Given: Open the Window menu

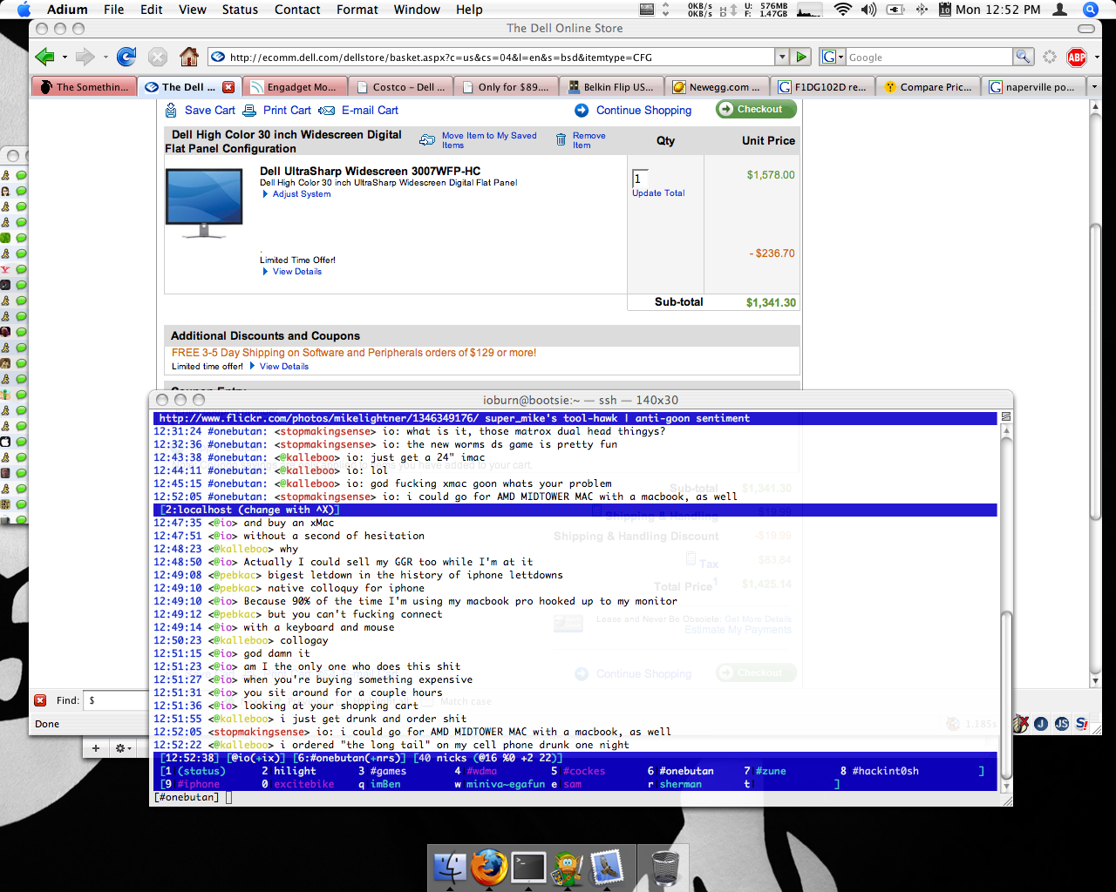Looking at the screenshot, I should pyautogui.click(x=417, y=10).
